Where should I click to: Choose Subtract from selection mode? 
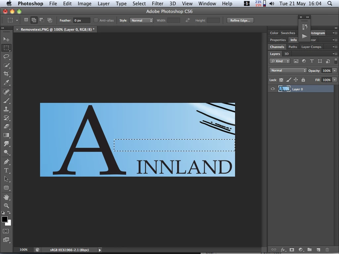click(x=42, y=20)
